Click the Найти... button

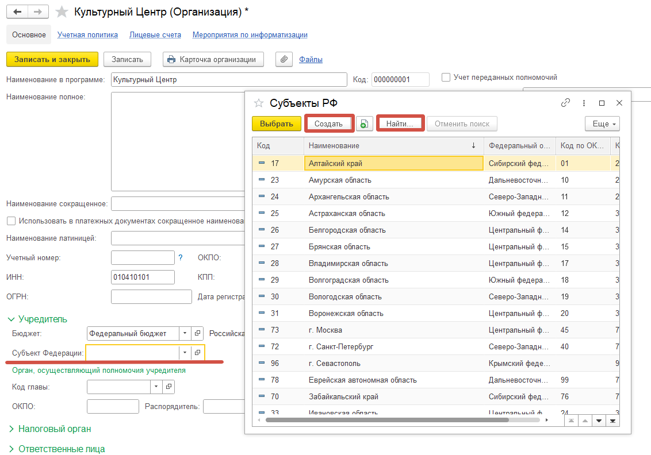(400, 124)
